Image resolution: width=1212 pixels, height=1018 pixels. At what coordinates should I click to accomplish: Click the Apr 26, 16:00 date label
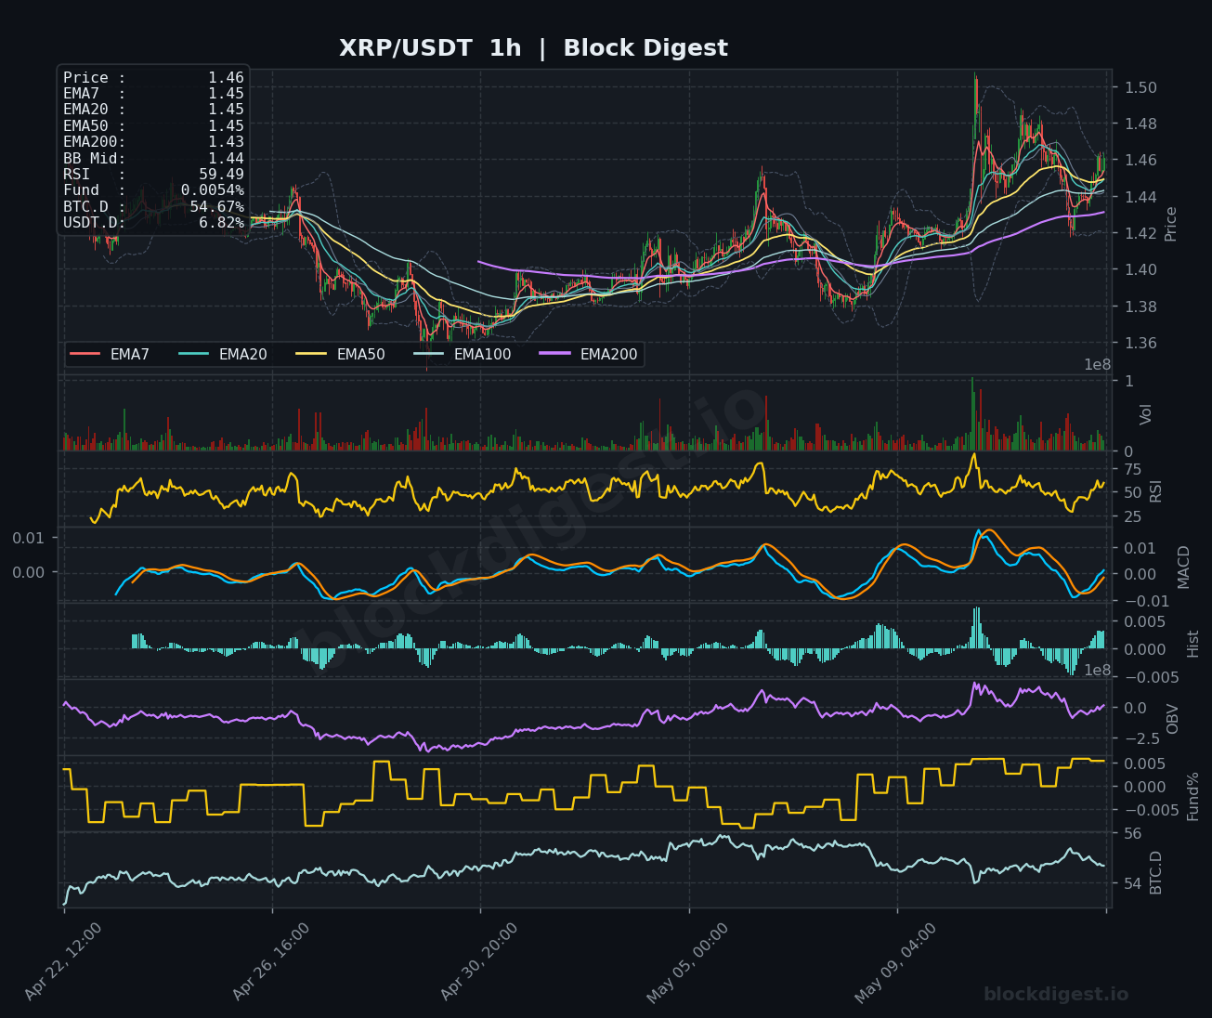[x=271, y=961]
